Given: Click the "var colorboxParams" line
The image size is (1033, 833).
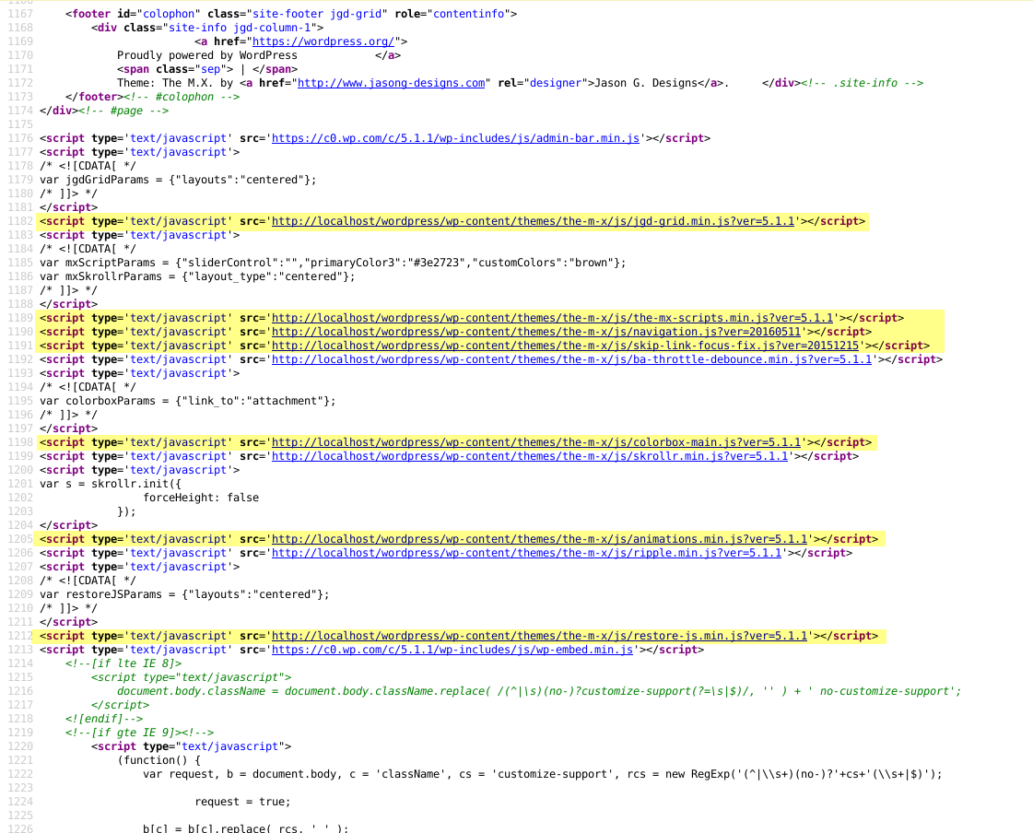Looking at the screenshot, I should point(188,402).
